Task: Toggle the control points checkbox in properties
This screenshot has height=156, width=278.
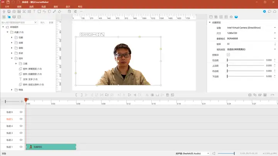Action: tap(228, 55)
